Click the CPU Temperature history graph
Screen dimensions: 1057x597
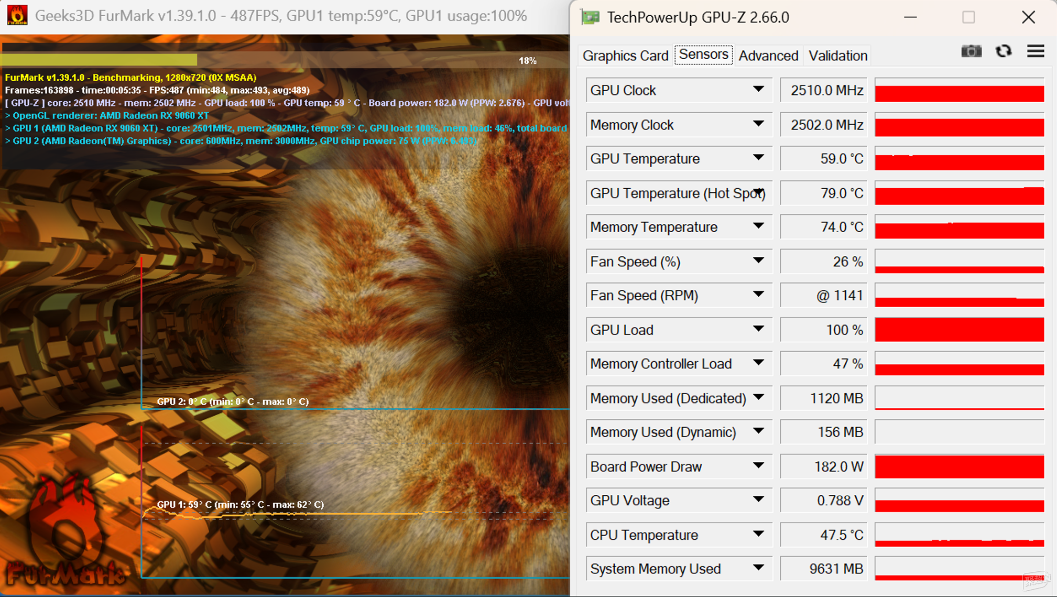(x=960, y=535)
